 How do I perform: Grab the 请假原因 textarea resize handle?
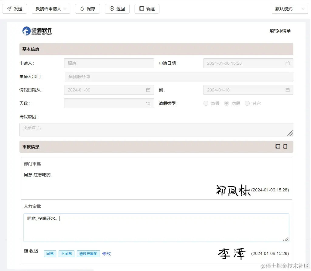290,133
